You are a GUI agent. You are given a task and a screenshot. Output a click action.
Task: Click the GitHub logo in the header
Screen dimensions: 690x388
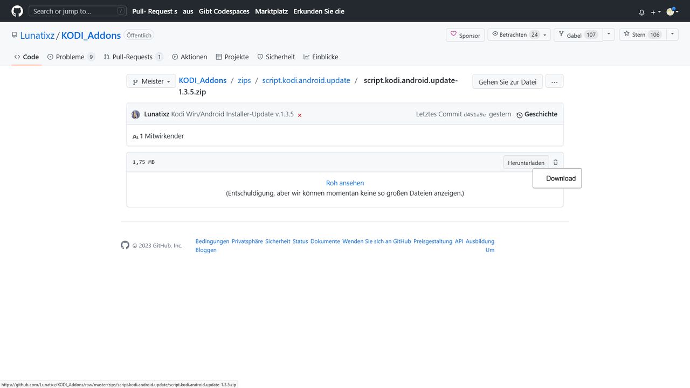17,11
